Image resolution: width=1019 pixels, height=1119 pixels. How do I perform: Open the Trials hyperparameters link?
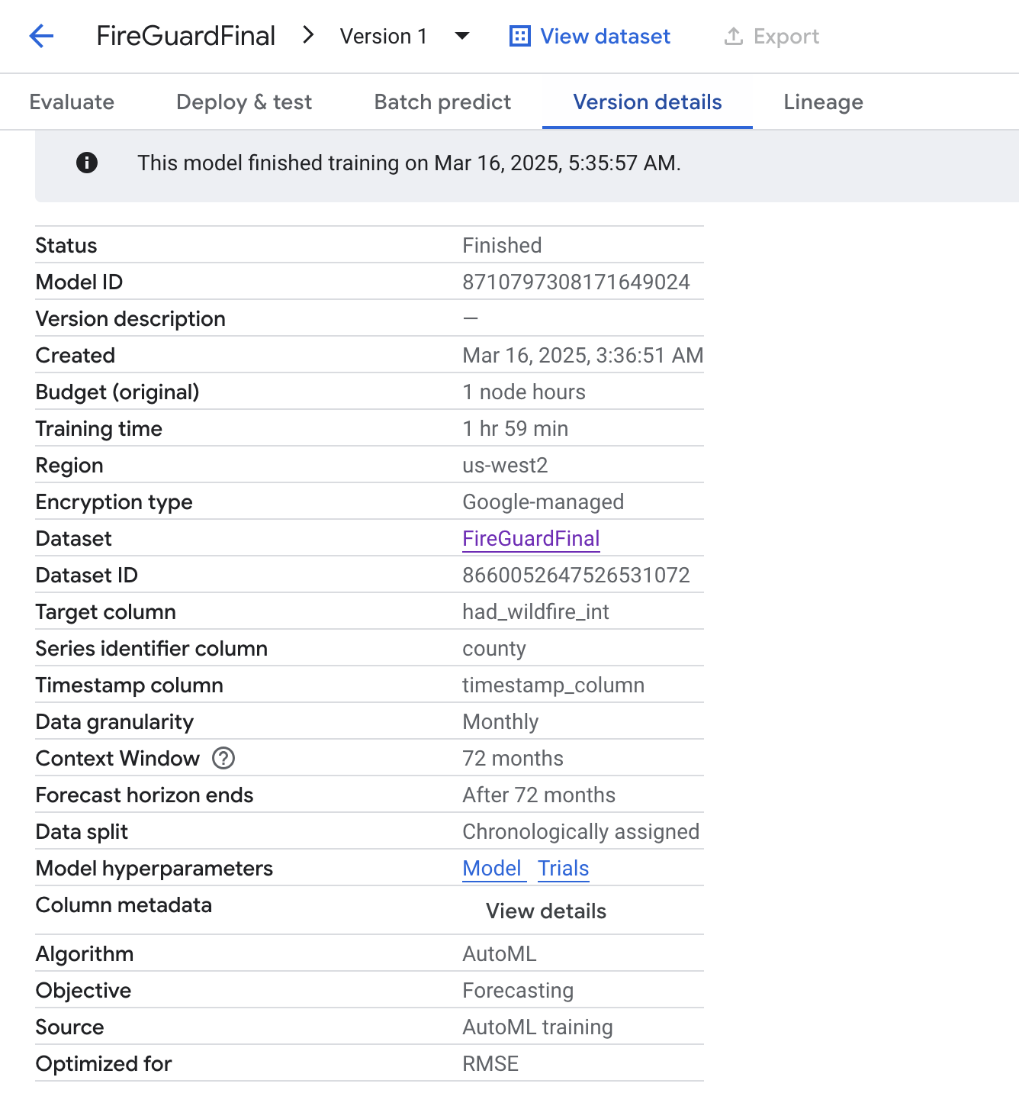(563, 869)
